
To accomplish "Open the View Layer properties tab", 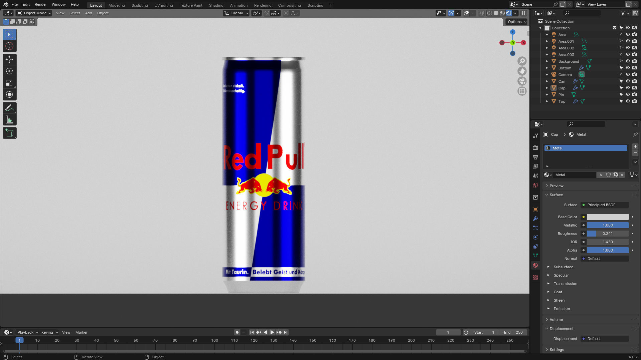I will tap(535, 166).
